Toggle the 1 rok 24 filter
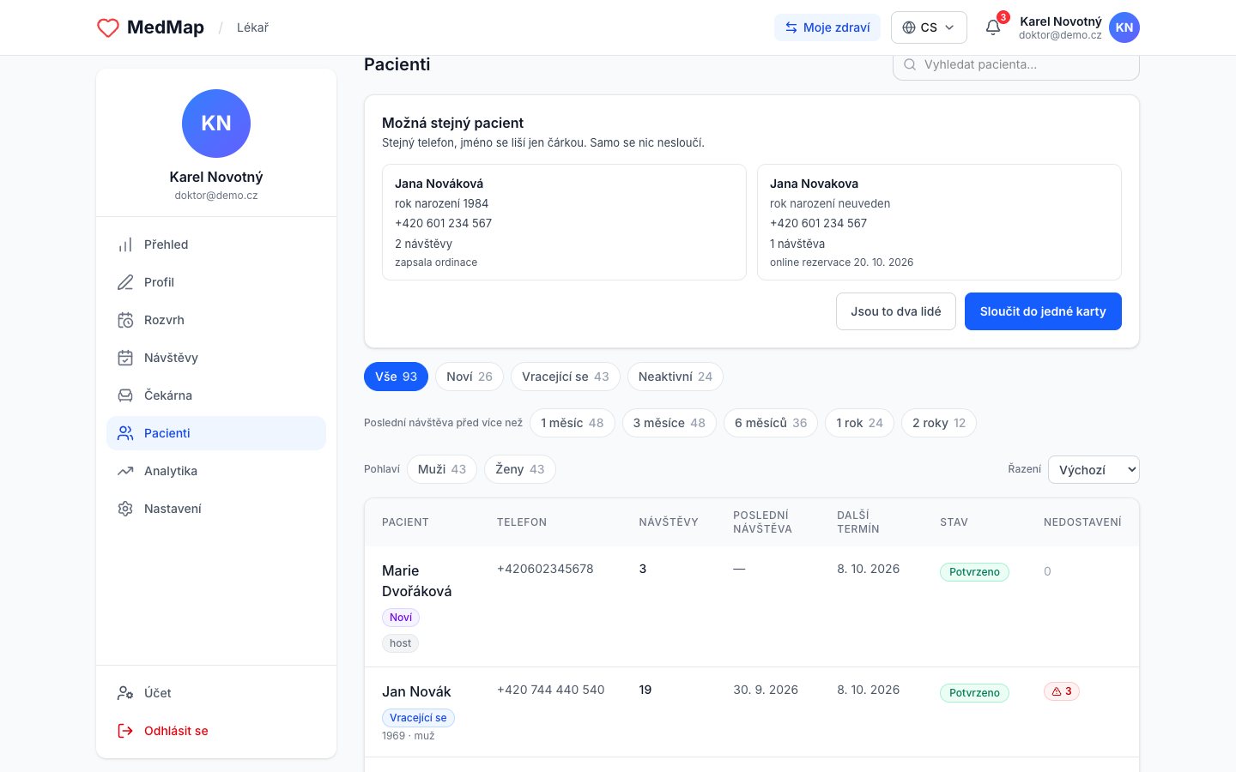This screenshot has width=1236, height=772. point(859,423)
